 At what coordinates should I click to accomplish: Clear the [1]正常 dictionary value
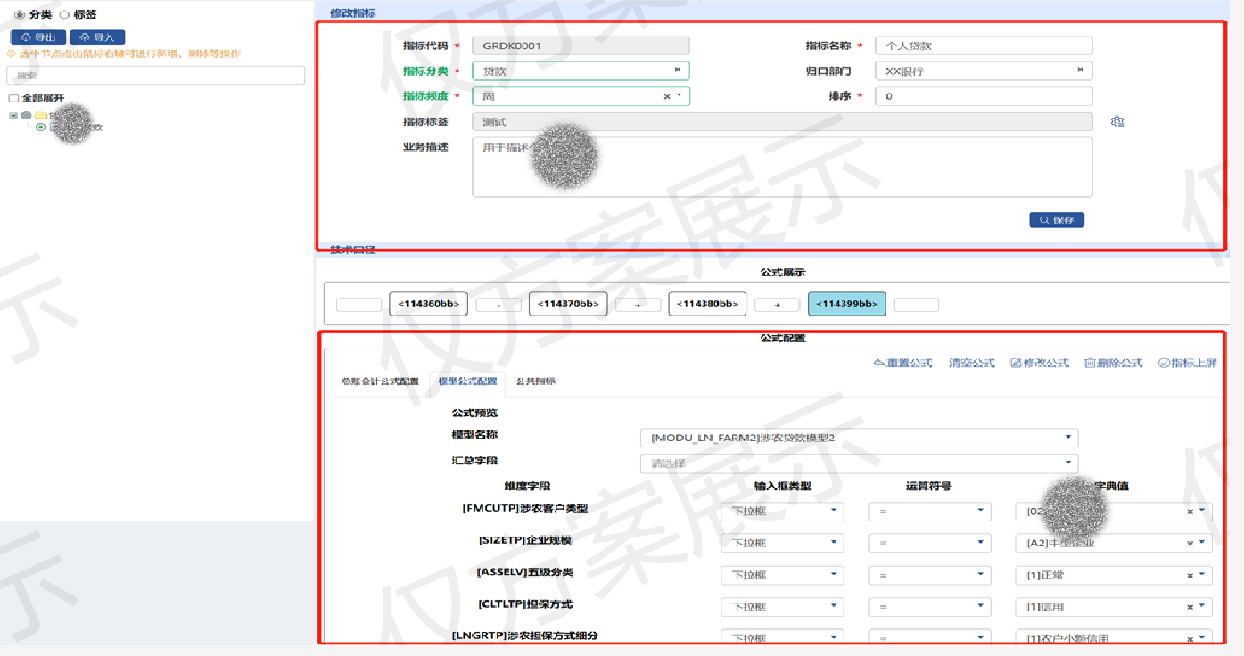click(1190, 576)
